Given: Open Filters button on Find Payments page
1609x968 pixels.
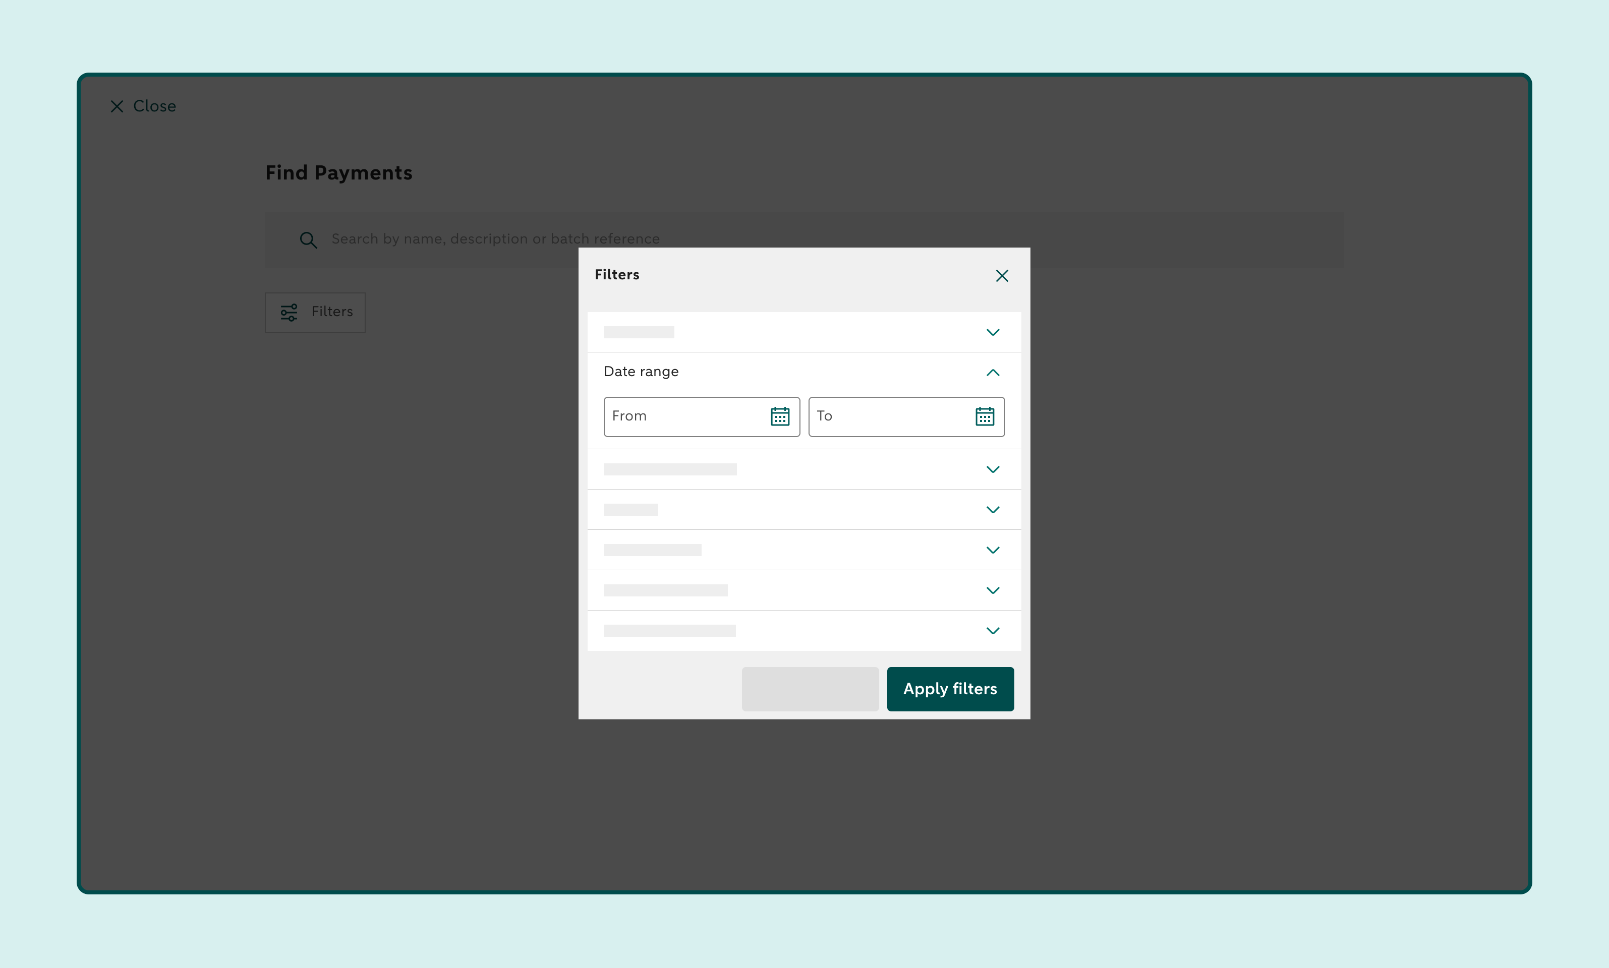Looking at the screenshot, I should tap(315, 313).
